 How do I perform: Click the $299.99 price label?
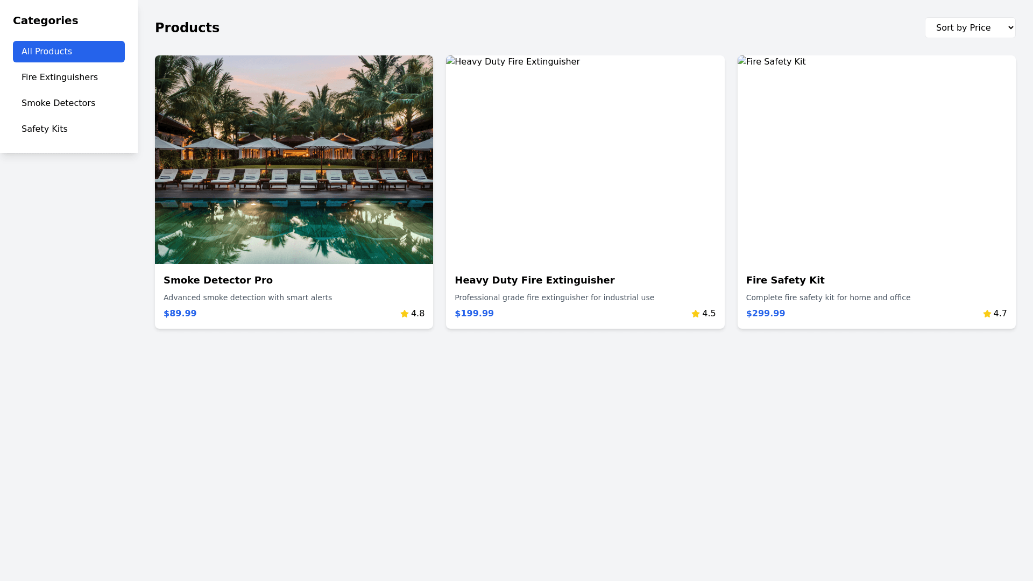click(x=765, y=314)
